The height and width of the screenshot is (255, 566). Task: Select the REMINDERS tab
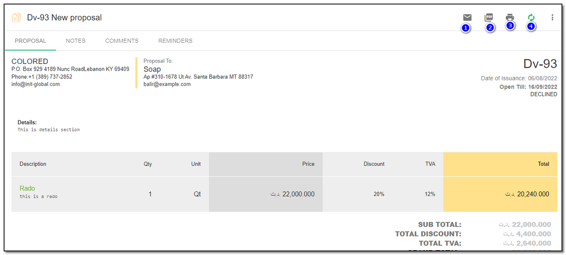pos(175,41)
